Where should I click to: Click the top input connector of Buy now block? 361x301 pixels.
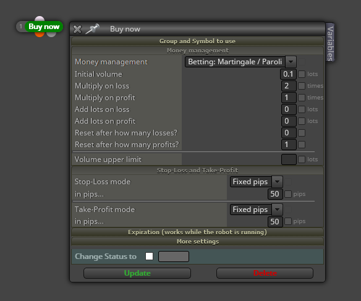click(x=40, y=19)
